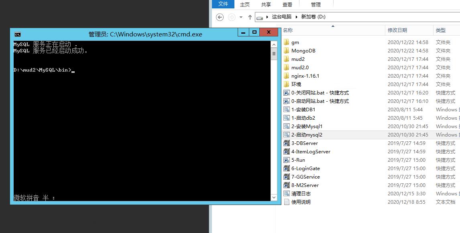Select the 共享 ribbon tab
Image resolution: width=460 pixels, height=233 pixels.
[266, 4]
